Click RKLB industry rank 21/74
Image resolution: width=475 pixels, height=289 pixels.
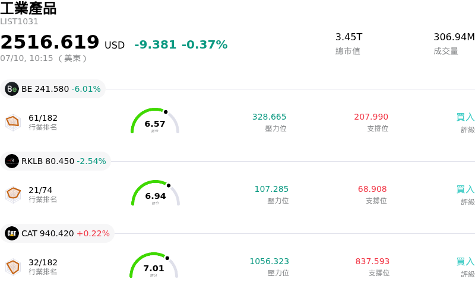point(40,190)
